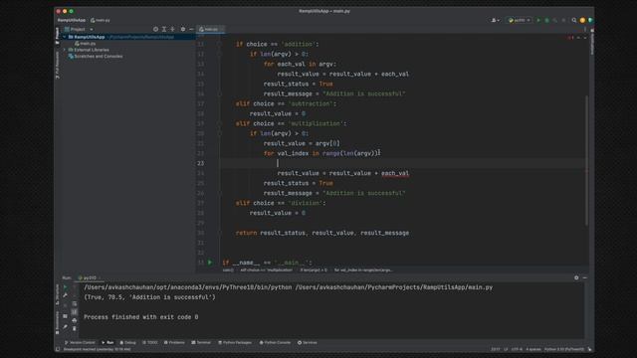Open Python Packages tool window tab
This screenshot has height=358, width=637.
[x=235, y=342]
